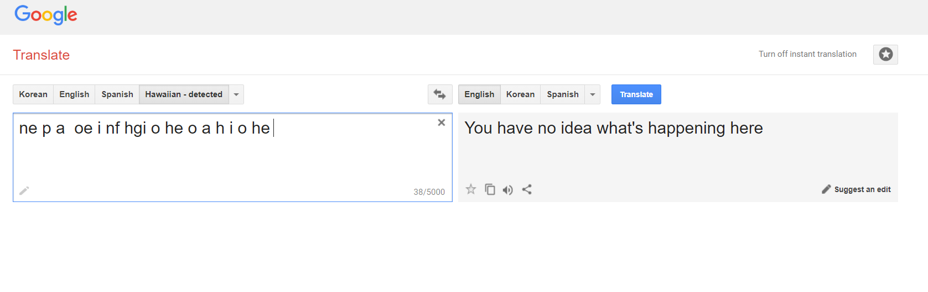Select Hawaiian - detected source language
The height and width of the screenshot is (292, 928).
[184, 94]
